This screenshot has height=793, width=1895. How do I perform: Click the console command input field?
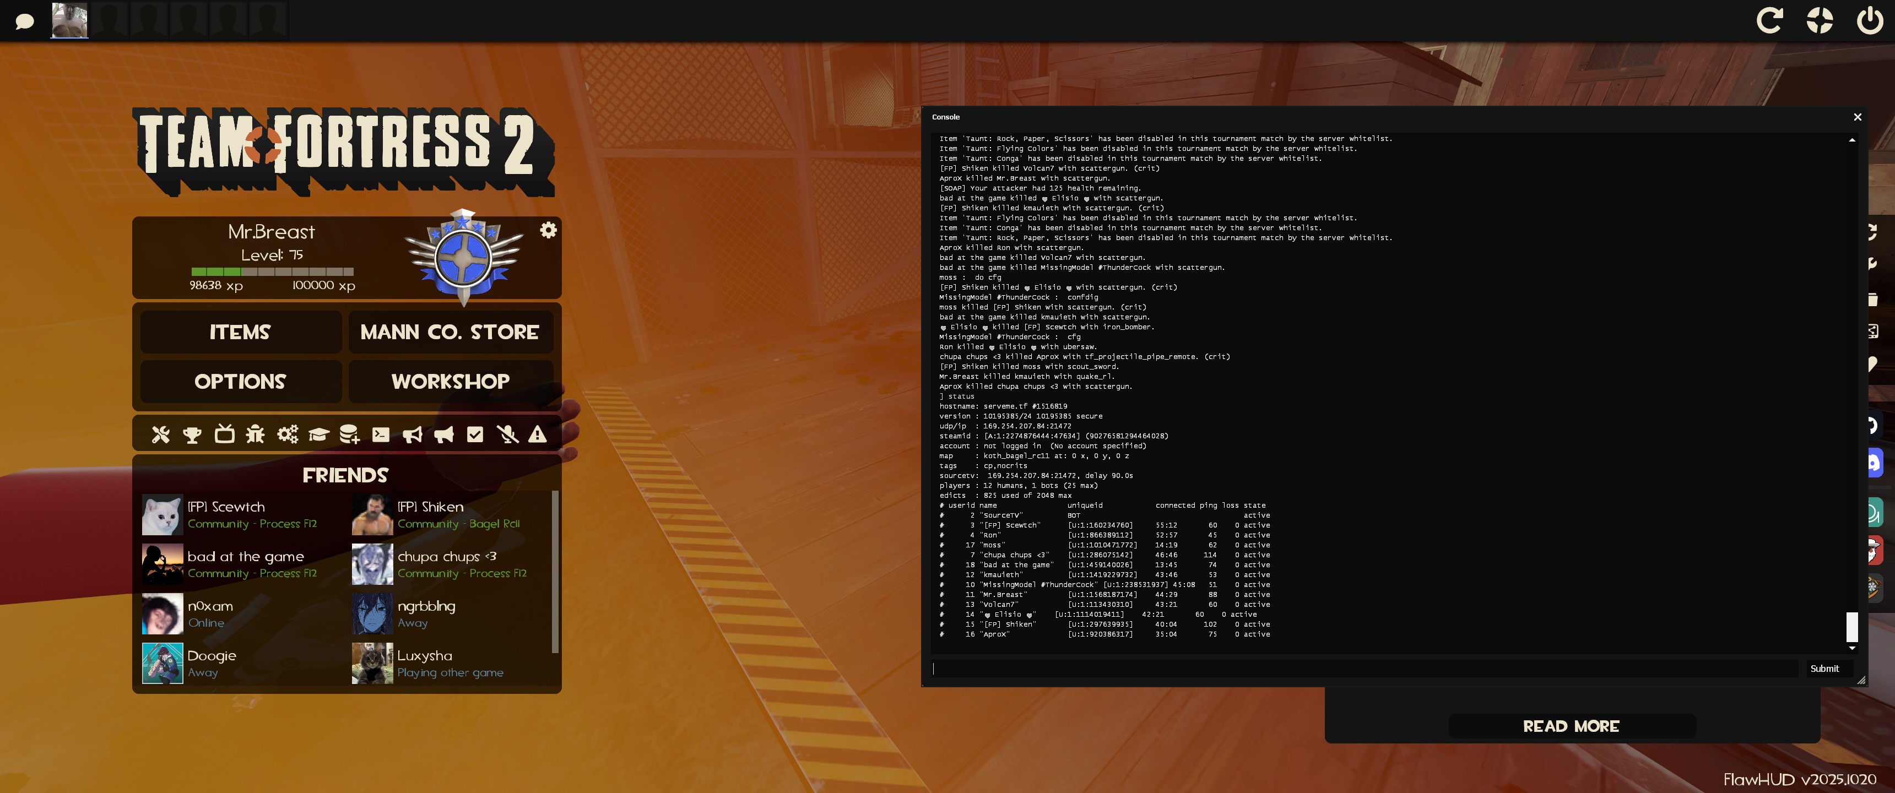click(x=1365, y=669)
